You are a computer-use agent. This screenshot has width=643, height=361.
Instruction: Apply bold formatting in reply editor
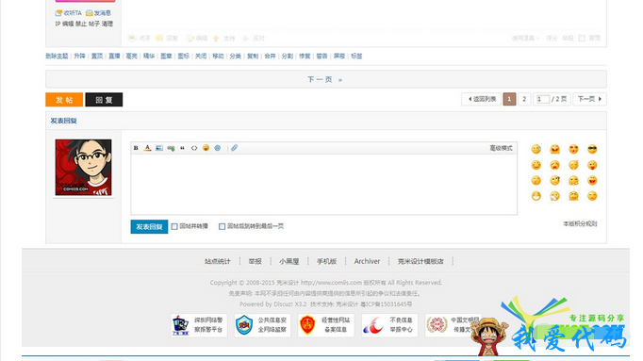tap(136, 148)
